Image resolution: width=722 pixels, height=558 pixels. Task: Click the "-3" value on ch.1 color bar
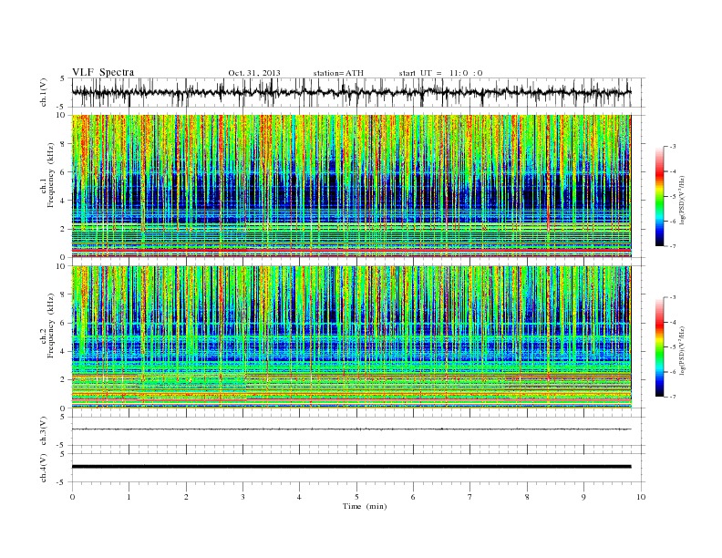[673, 147]
